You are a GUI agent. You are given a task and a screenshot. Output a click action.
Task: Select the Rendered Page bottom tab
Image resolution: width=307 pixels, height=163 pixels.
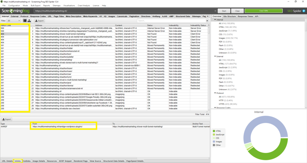point(81,161)
